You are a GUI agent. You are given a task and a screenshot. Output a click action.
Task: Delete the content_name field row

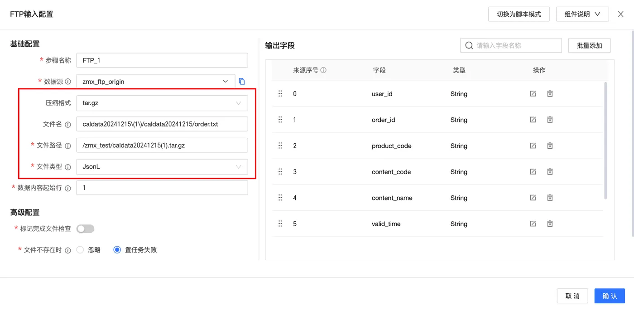[550, 198]
